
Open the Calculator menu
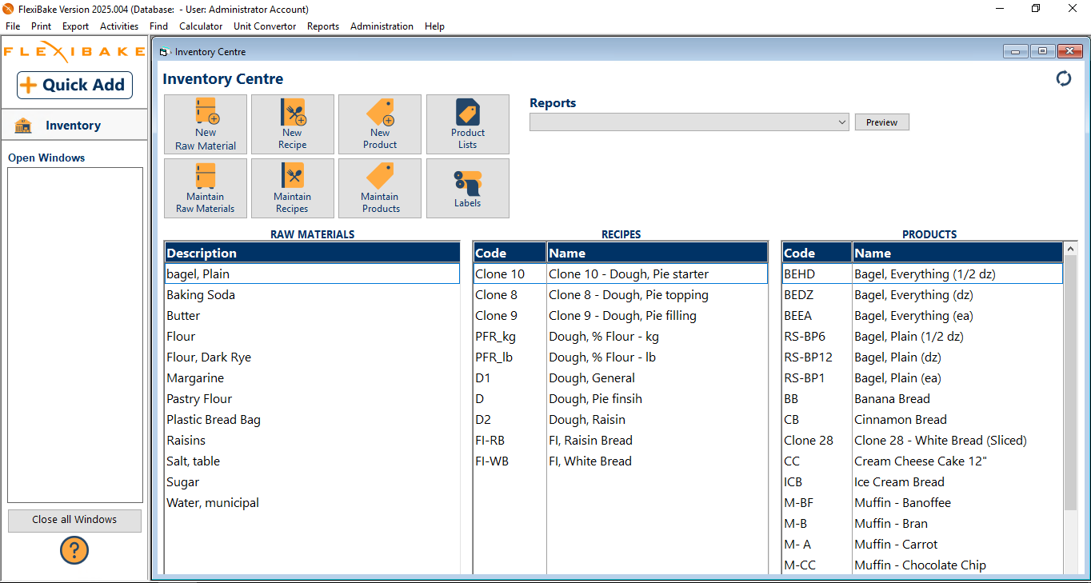[201, 26]
